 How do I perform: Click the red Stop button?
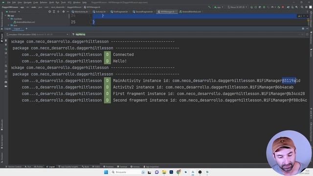pos(283,7)
